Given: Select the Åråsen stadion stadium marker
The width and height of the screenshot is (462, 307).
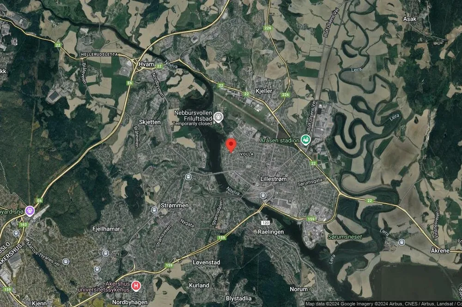Looking at the screenshot, I should tap(305, 140).
